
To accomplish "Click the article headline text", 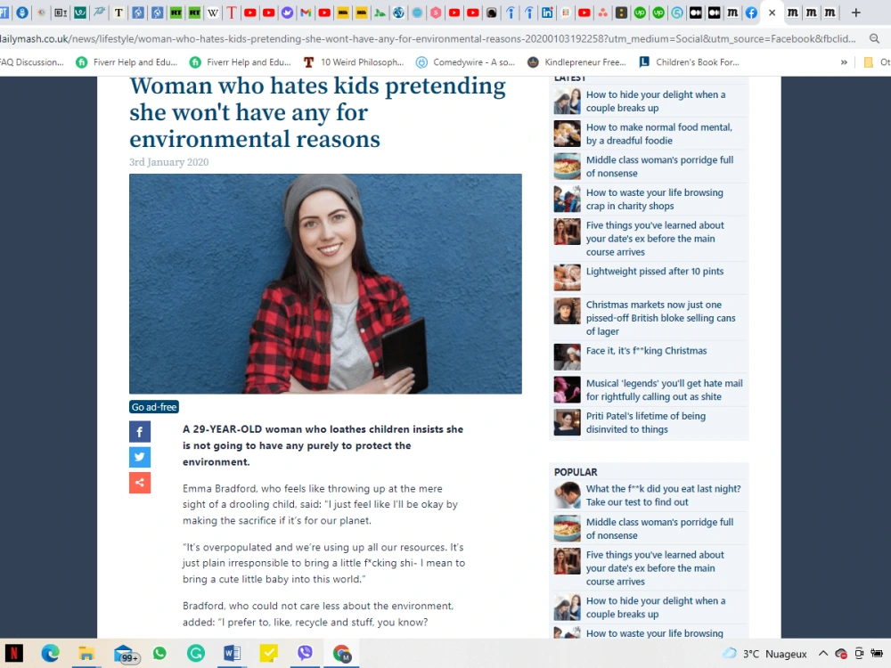I will [x=317, y=112].
